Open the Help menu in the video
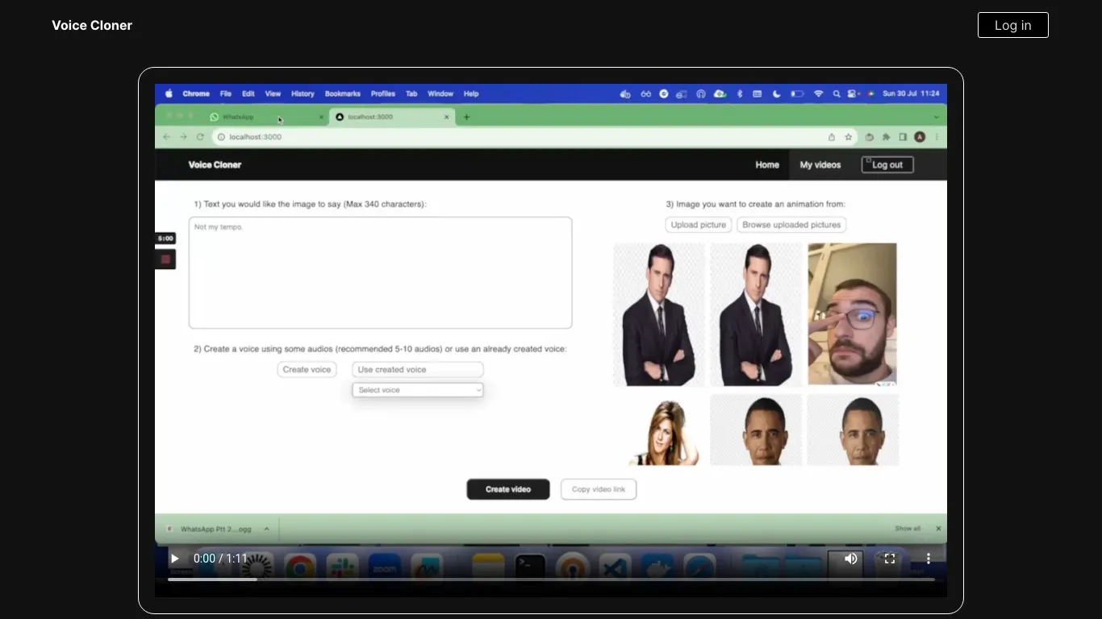The height and width of the screenshot is (619, 1102). click(471, 93)
